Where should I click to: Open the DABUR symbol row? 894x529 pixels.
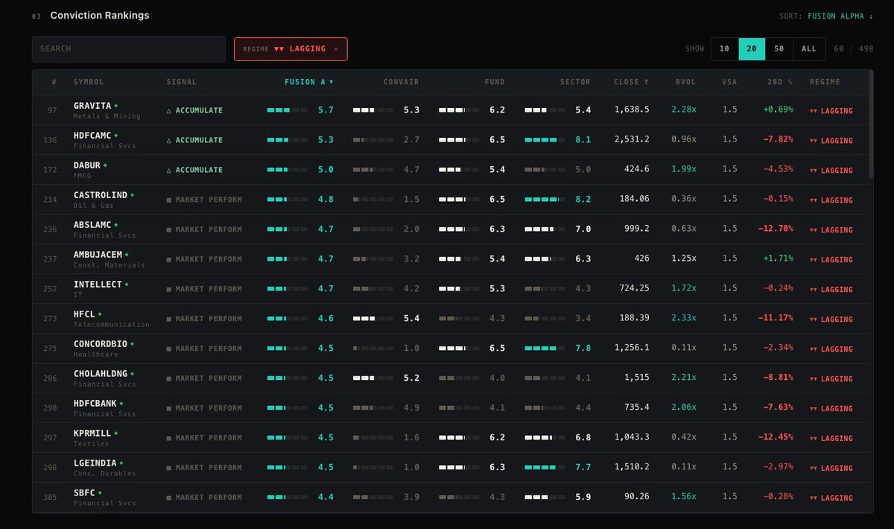pyautogui.click(x=450, y=170)
